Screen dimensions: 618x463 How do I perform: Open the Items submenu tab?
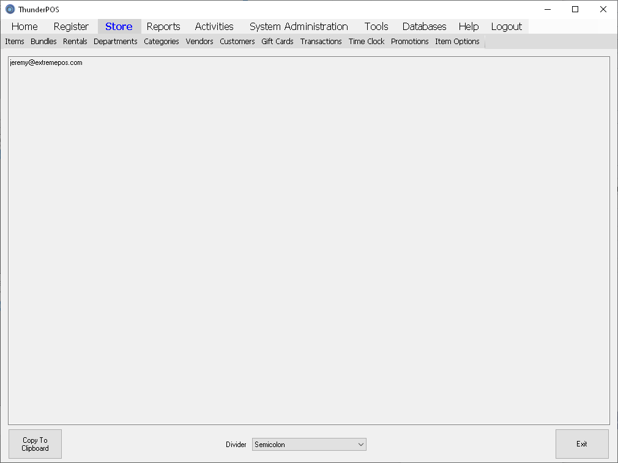15,42
